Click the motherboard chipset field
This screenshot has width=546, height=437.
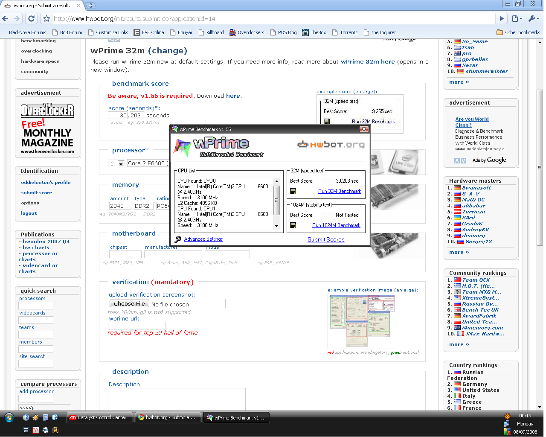(x=125, y=254)
